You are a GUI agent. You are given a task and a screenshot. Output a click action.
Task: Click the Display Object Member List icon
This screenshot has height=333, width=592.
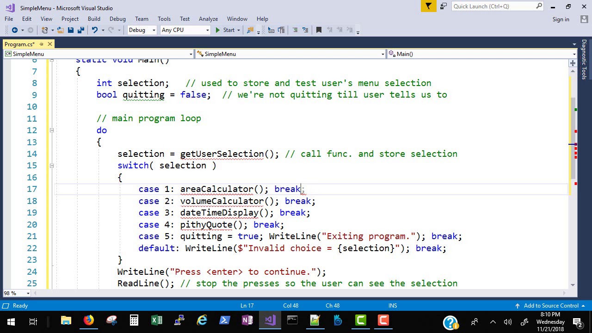[271, 30]
